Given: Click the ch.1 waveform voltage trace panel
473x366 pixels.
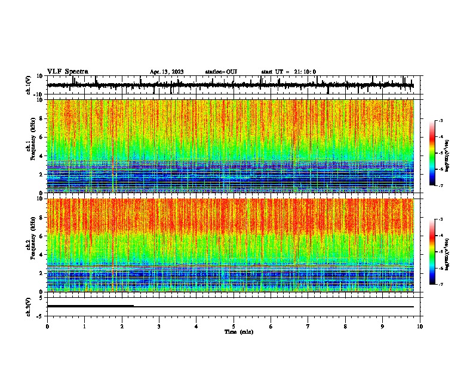Looking at the screenshot, I should [x=234, y=85].
